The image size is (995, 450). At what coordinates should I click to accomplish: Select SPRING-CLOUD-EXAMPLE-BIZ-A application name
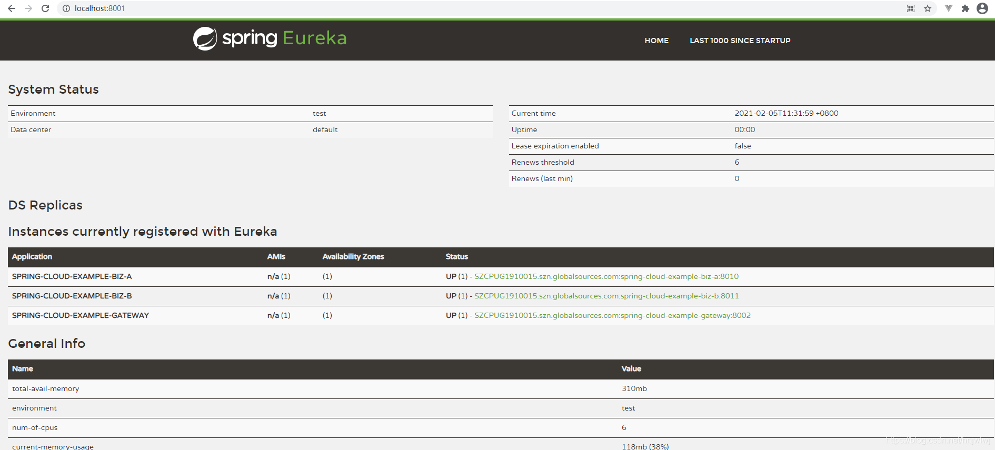click(x=72, y=276)
